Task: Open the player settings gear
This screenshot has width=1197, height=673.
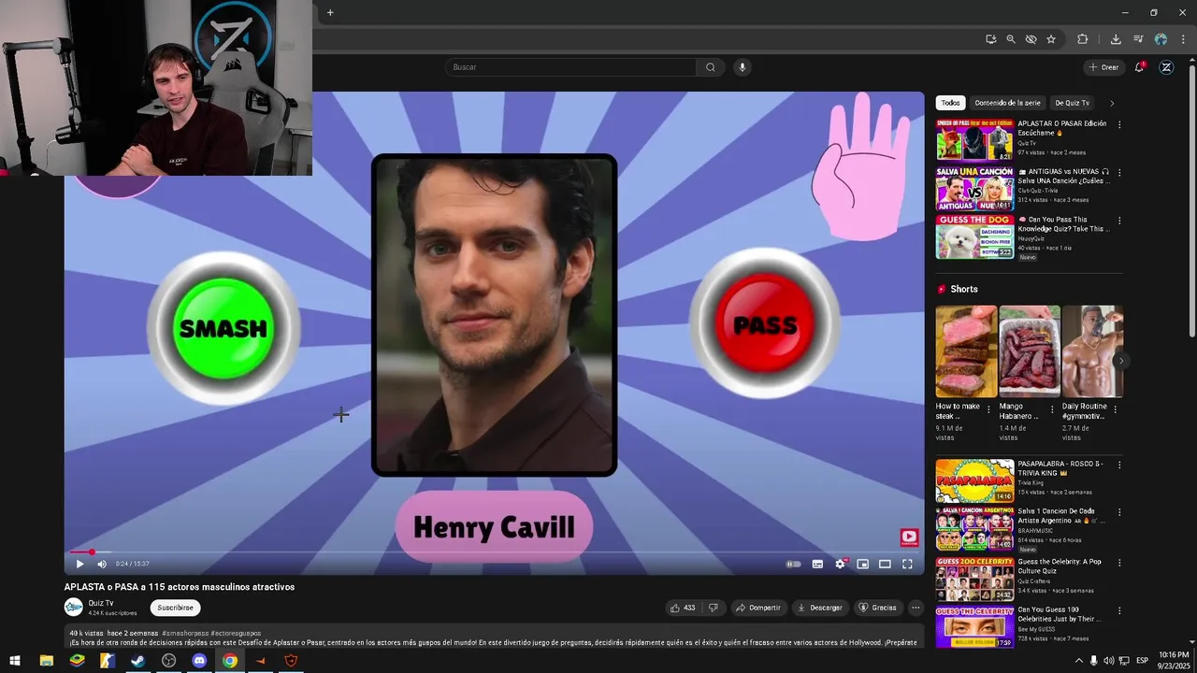Action: (840, 564)
